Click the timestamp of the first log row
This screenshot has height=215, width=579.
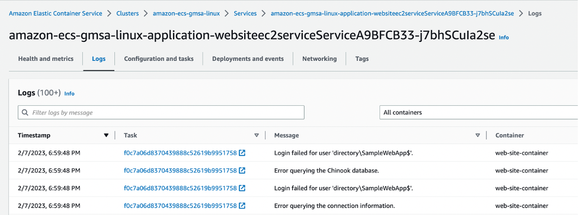point(49,153)
